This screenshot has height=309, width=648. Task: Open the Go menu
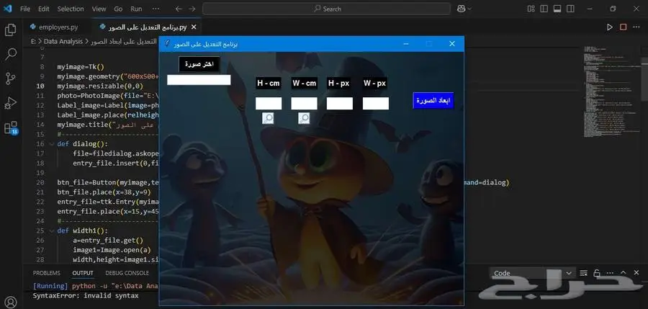point(118,9)
